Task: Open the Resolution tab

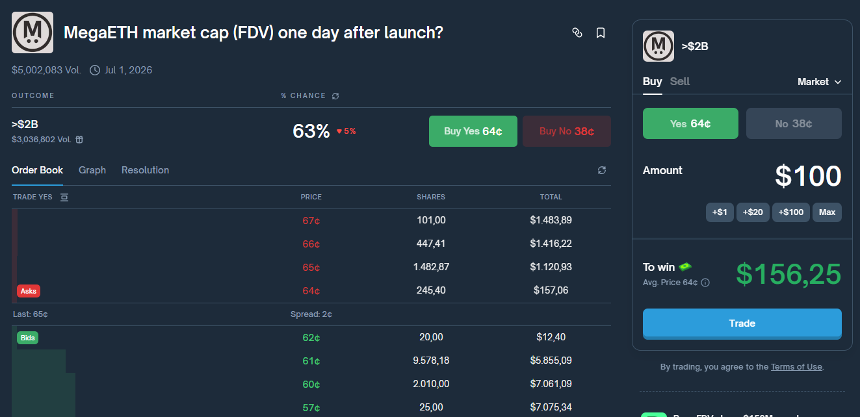Action: [x=145, y=170]
